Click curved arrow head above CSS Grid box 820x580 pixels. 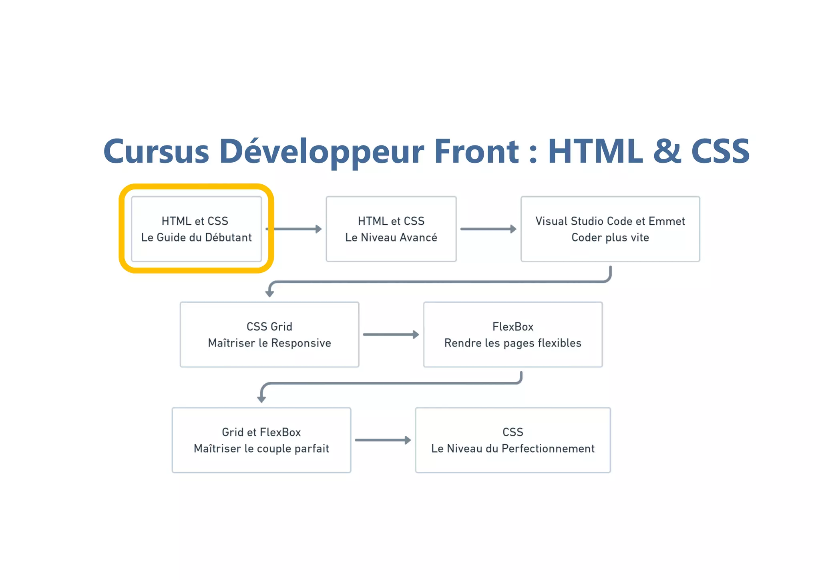(x=270, y=294)
